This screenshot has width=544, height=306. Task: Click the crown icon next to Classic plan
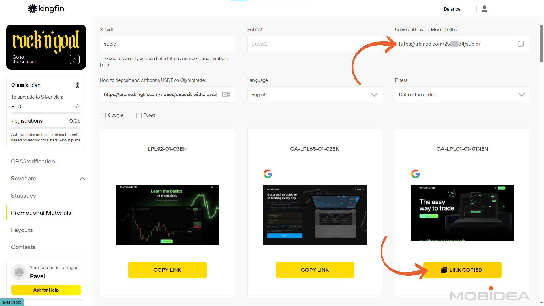tap(77, 85)
